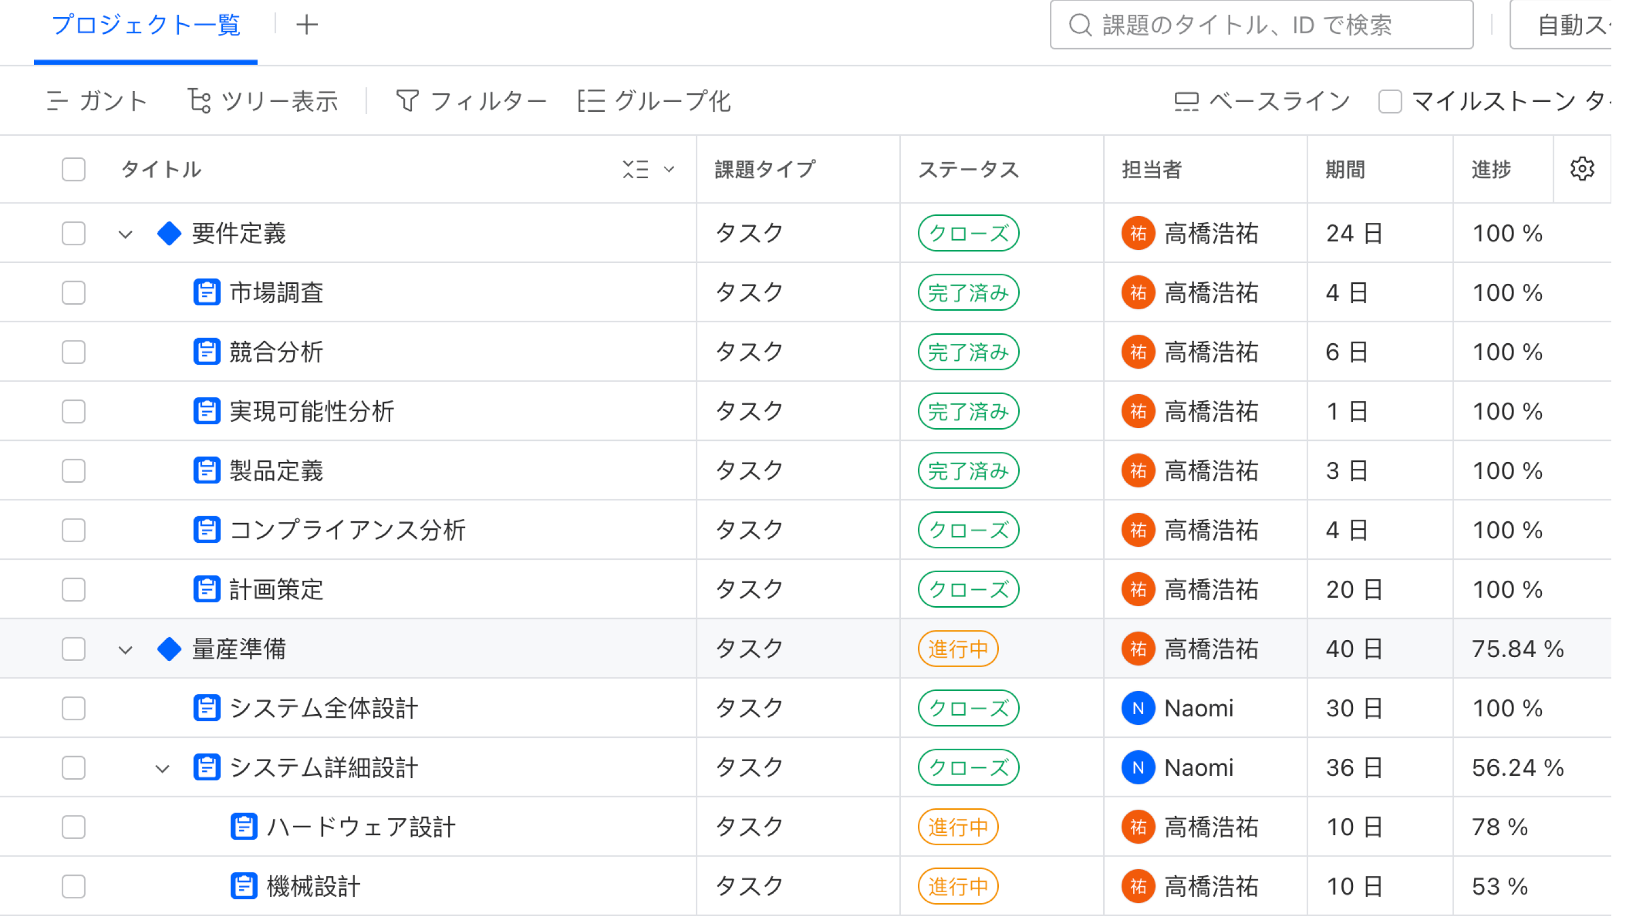Open the ベースライン baseline icon

1186,101
